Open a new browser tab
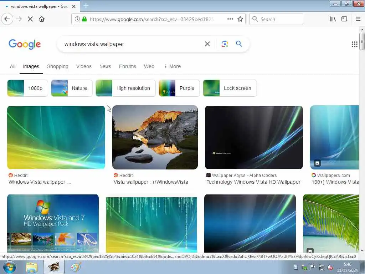Image resolution: width=365 pixels, height=274 pixels. click(86, 6)
